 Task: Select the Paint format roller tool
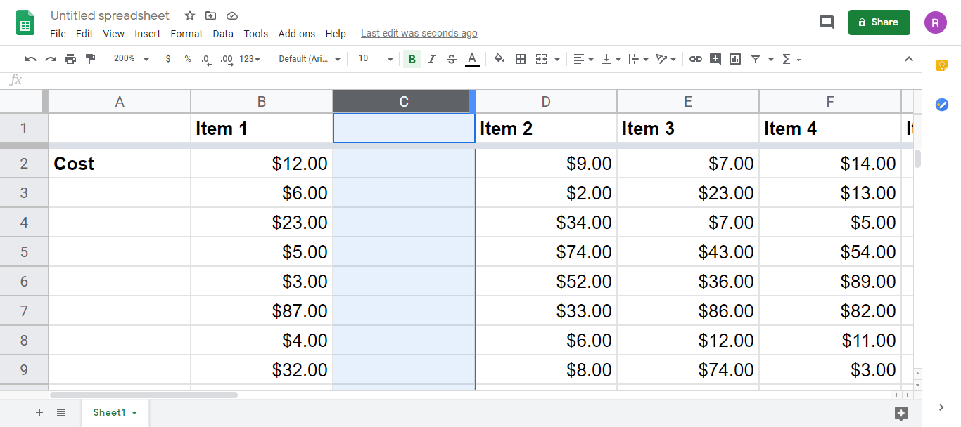[90, 59]
